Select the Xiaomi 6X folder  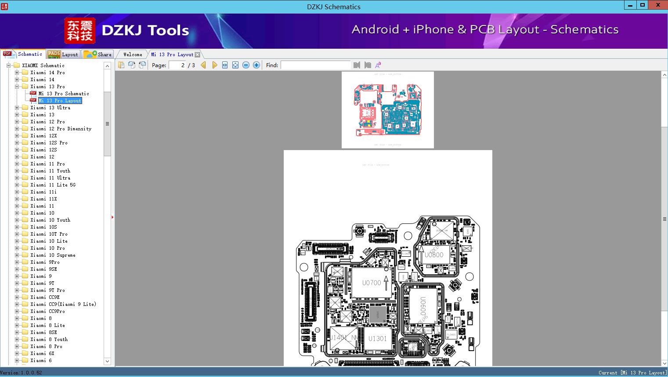pyautogui.click(x=42, y=353)
